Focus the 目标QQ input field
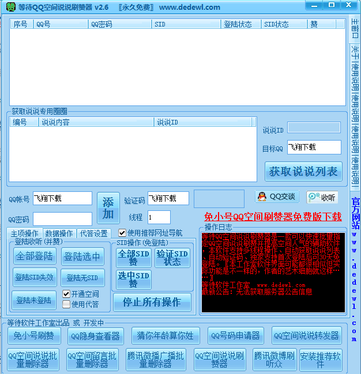 tap(314, 147)
